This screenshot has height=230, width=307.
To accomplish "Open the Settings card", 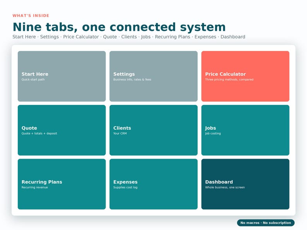I will [x=153, y=76].
